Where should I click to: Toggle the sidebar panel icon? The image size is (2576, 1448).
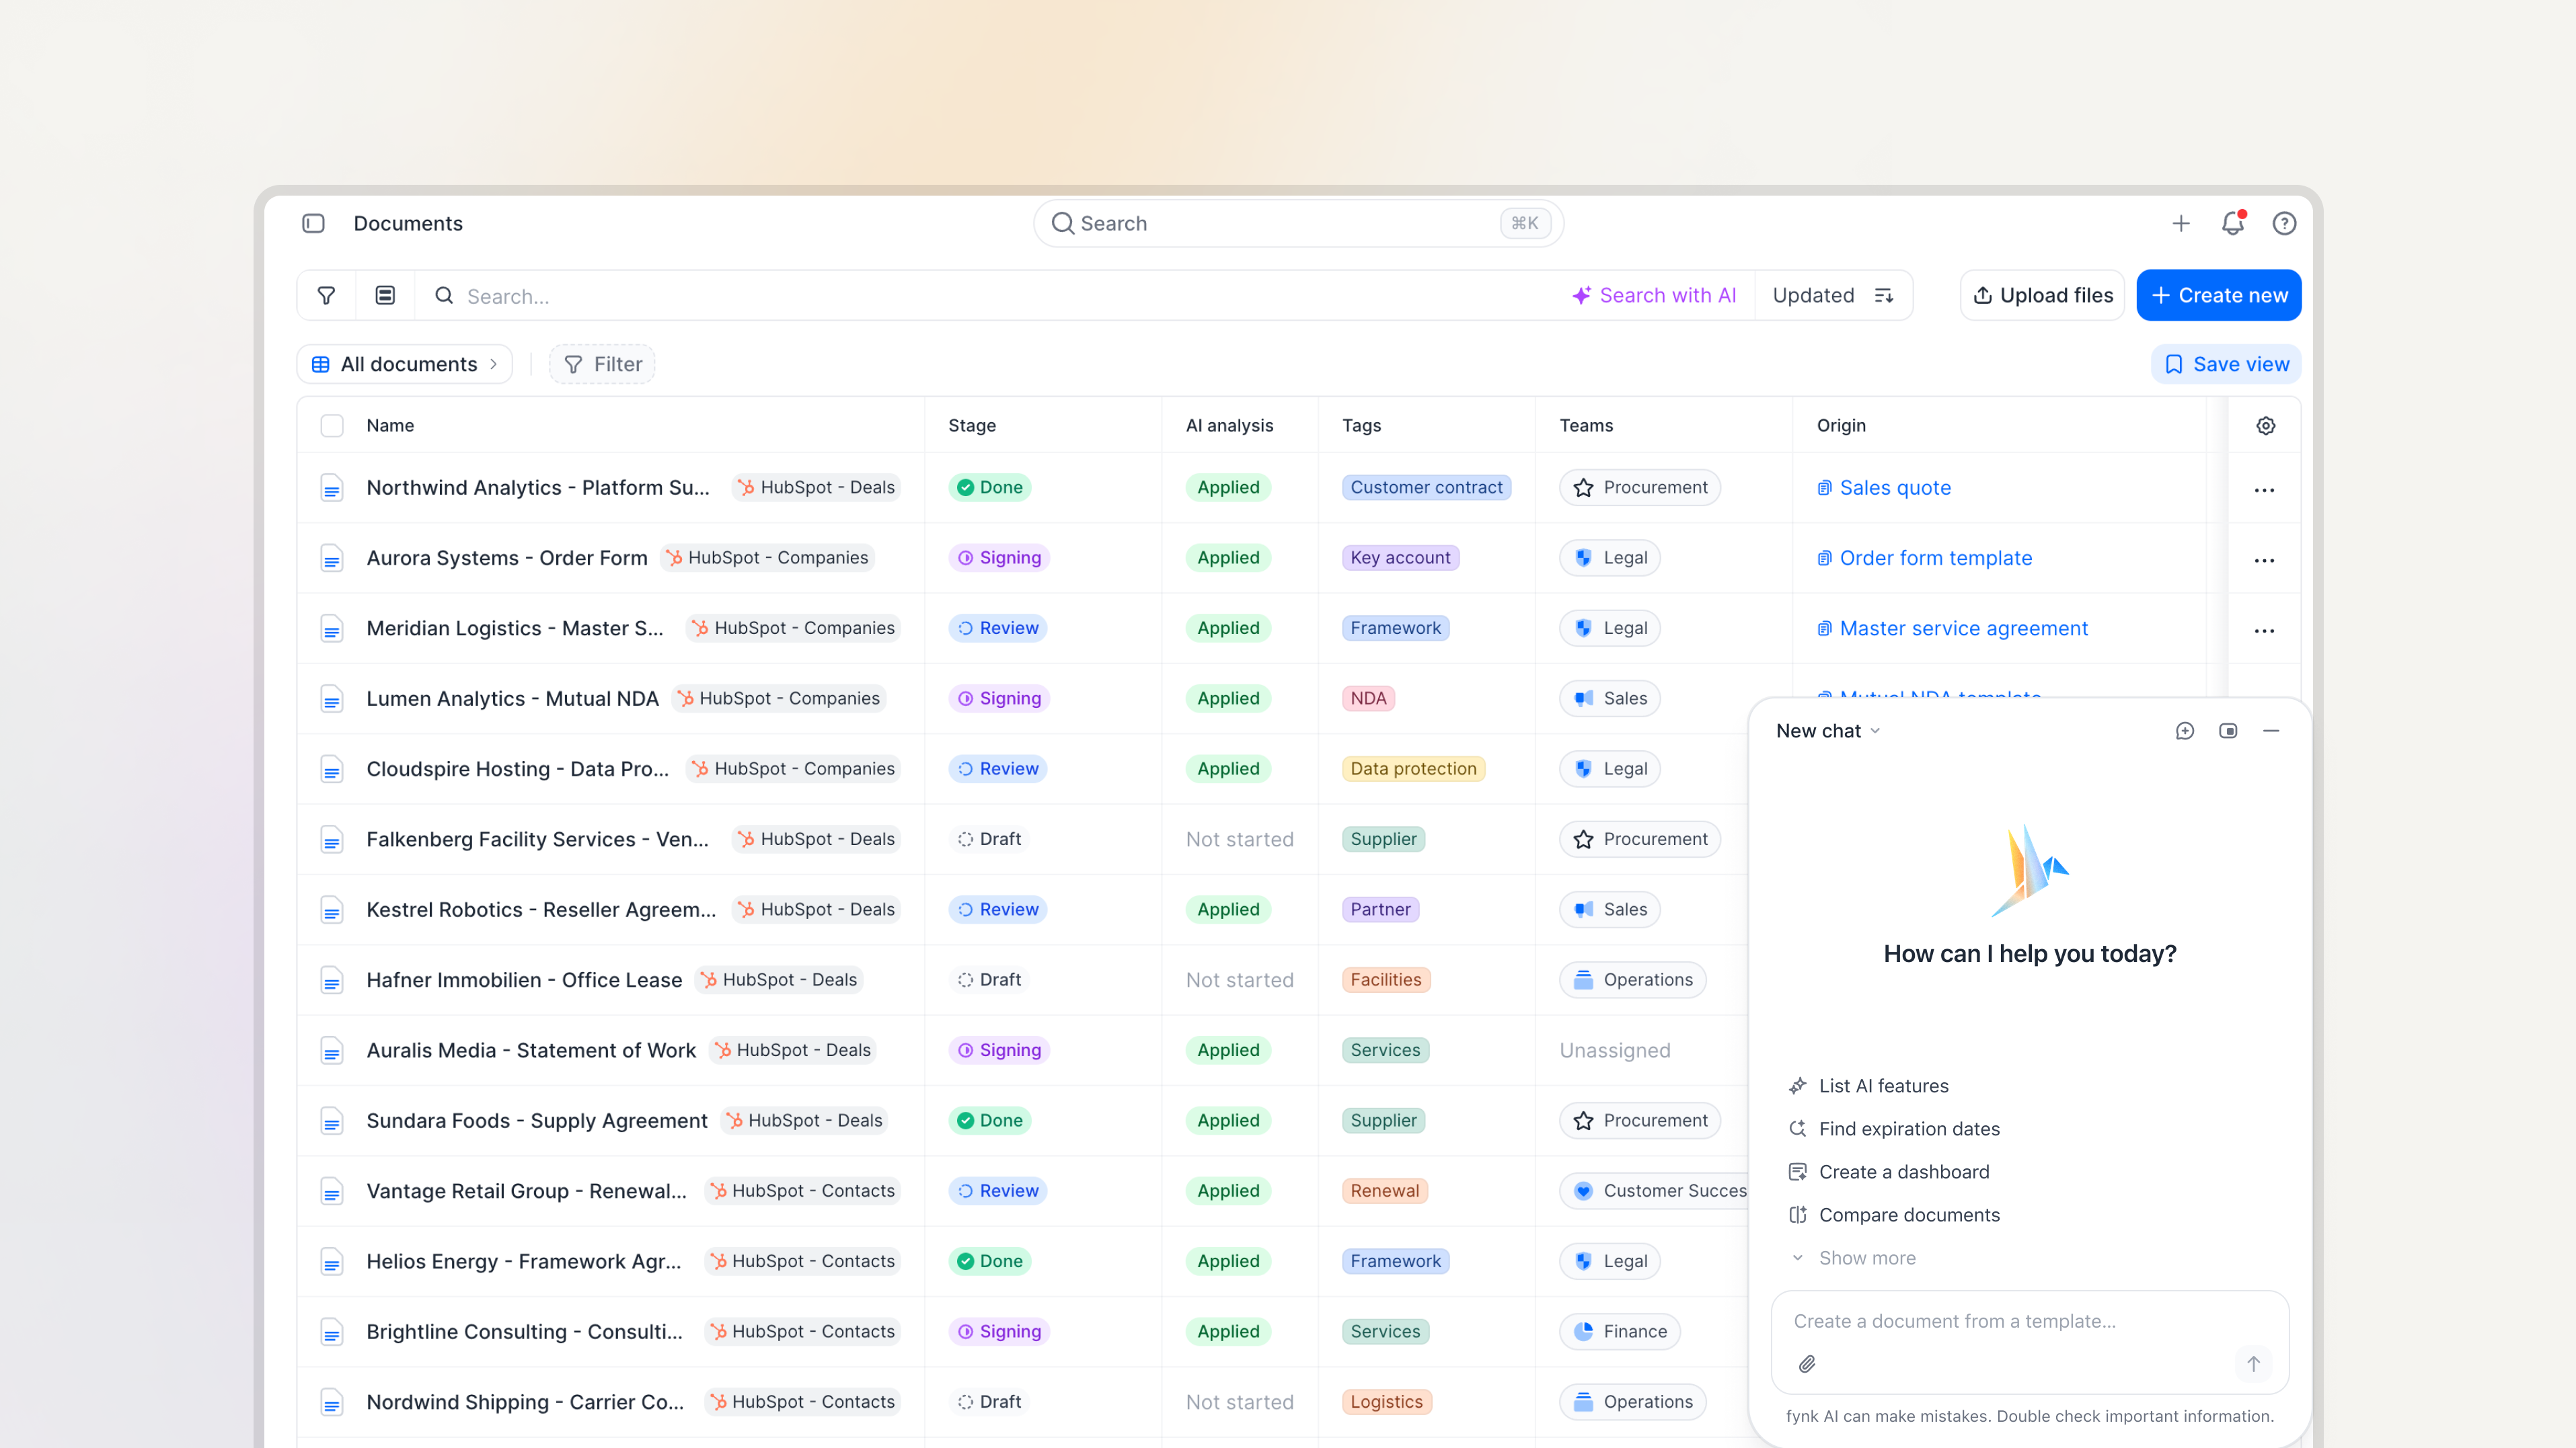click(313, 223)
